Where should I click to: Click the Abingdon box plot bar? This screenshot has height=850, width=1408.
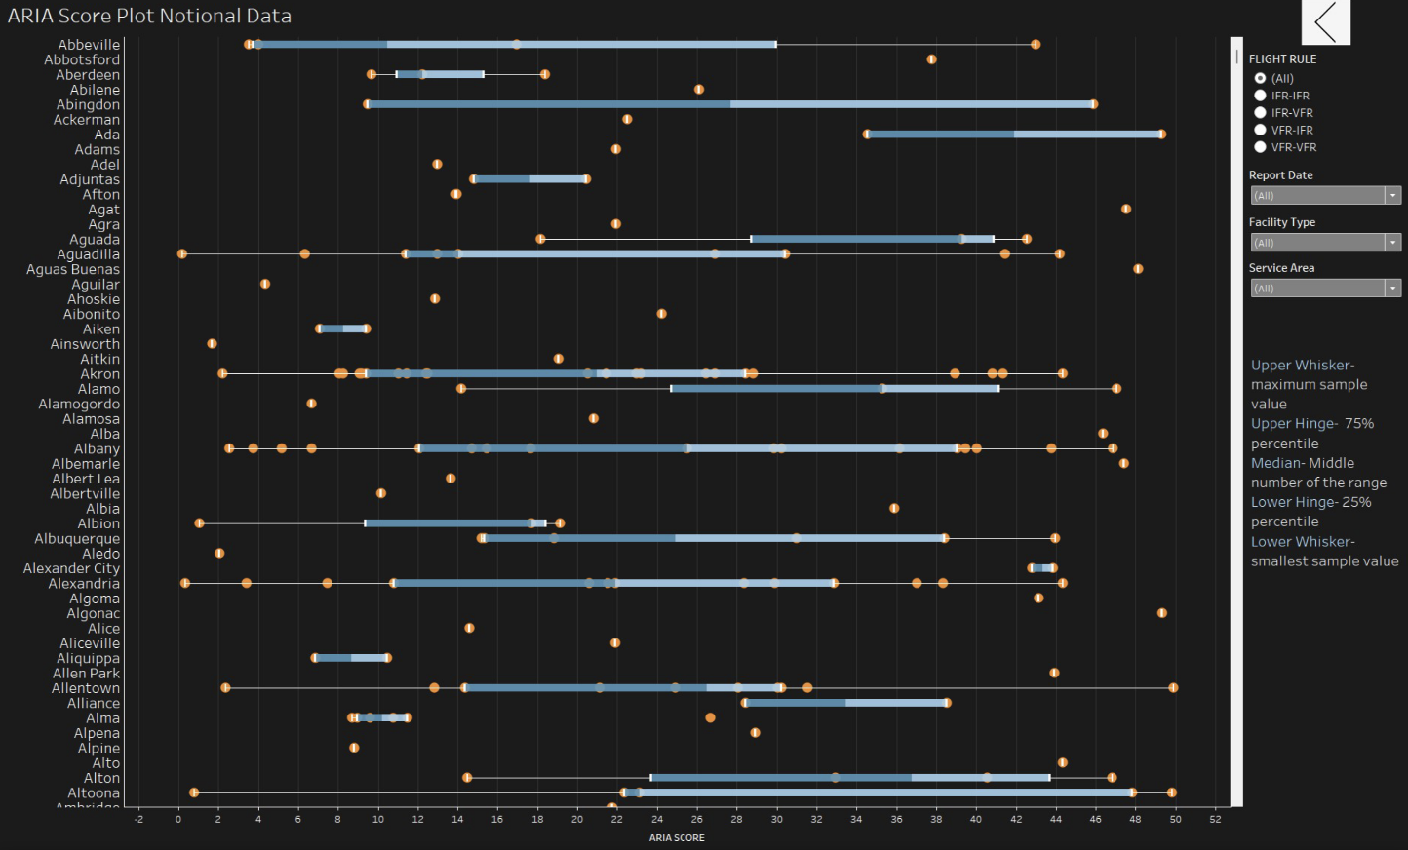coord(729,104)
